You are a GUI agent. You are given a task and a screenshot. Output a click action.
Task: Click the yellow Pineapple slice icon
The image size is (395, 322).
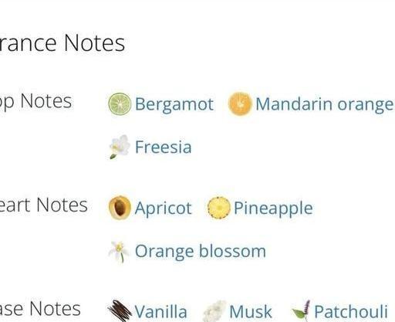point(218,208)
